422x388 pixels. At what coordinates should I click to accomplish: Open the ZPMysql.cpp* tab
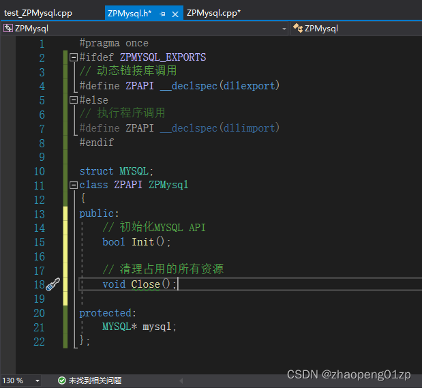(x=213, y=13)
